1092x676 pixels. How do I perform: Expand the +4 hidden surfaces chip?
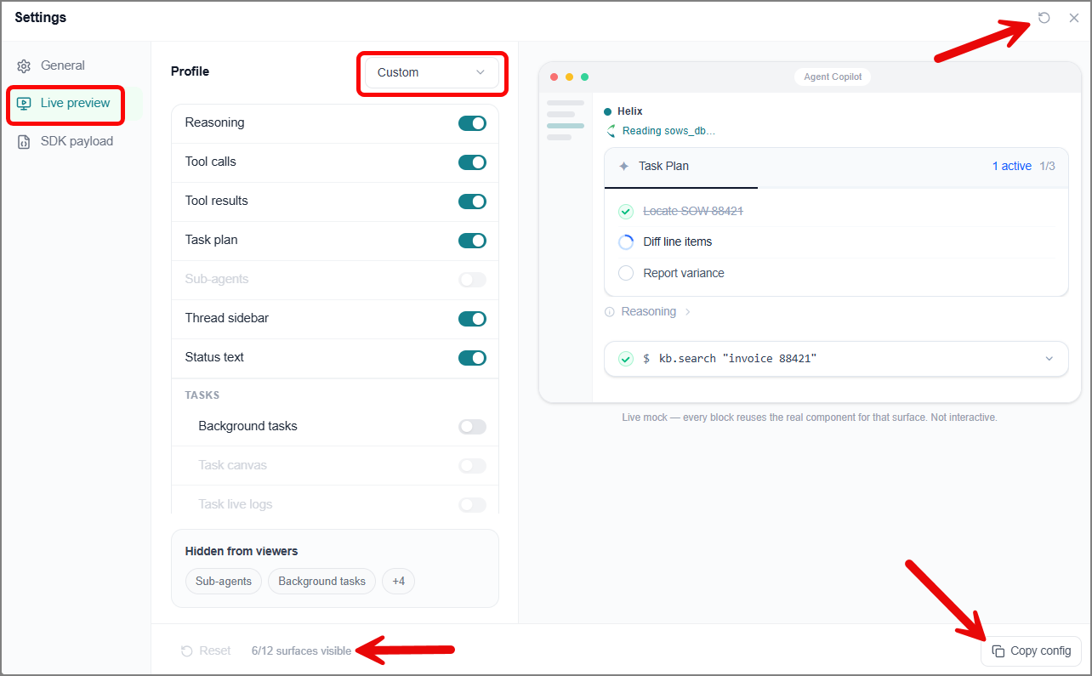(398, 582)
